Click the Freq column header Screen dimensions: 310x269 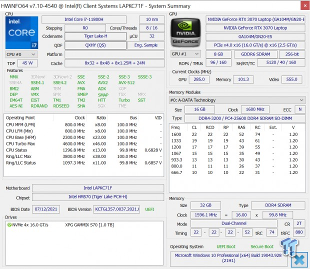click(175, 127)
